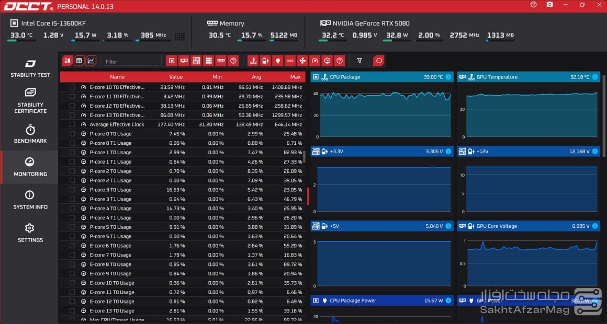Click the P-core 5 T1 Usage row name
Screen dimensions: 607x324
110,236
